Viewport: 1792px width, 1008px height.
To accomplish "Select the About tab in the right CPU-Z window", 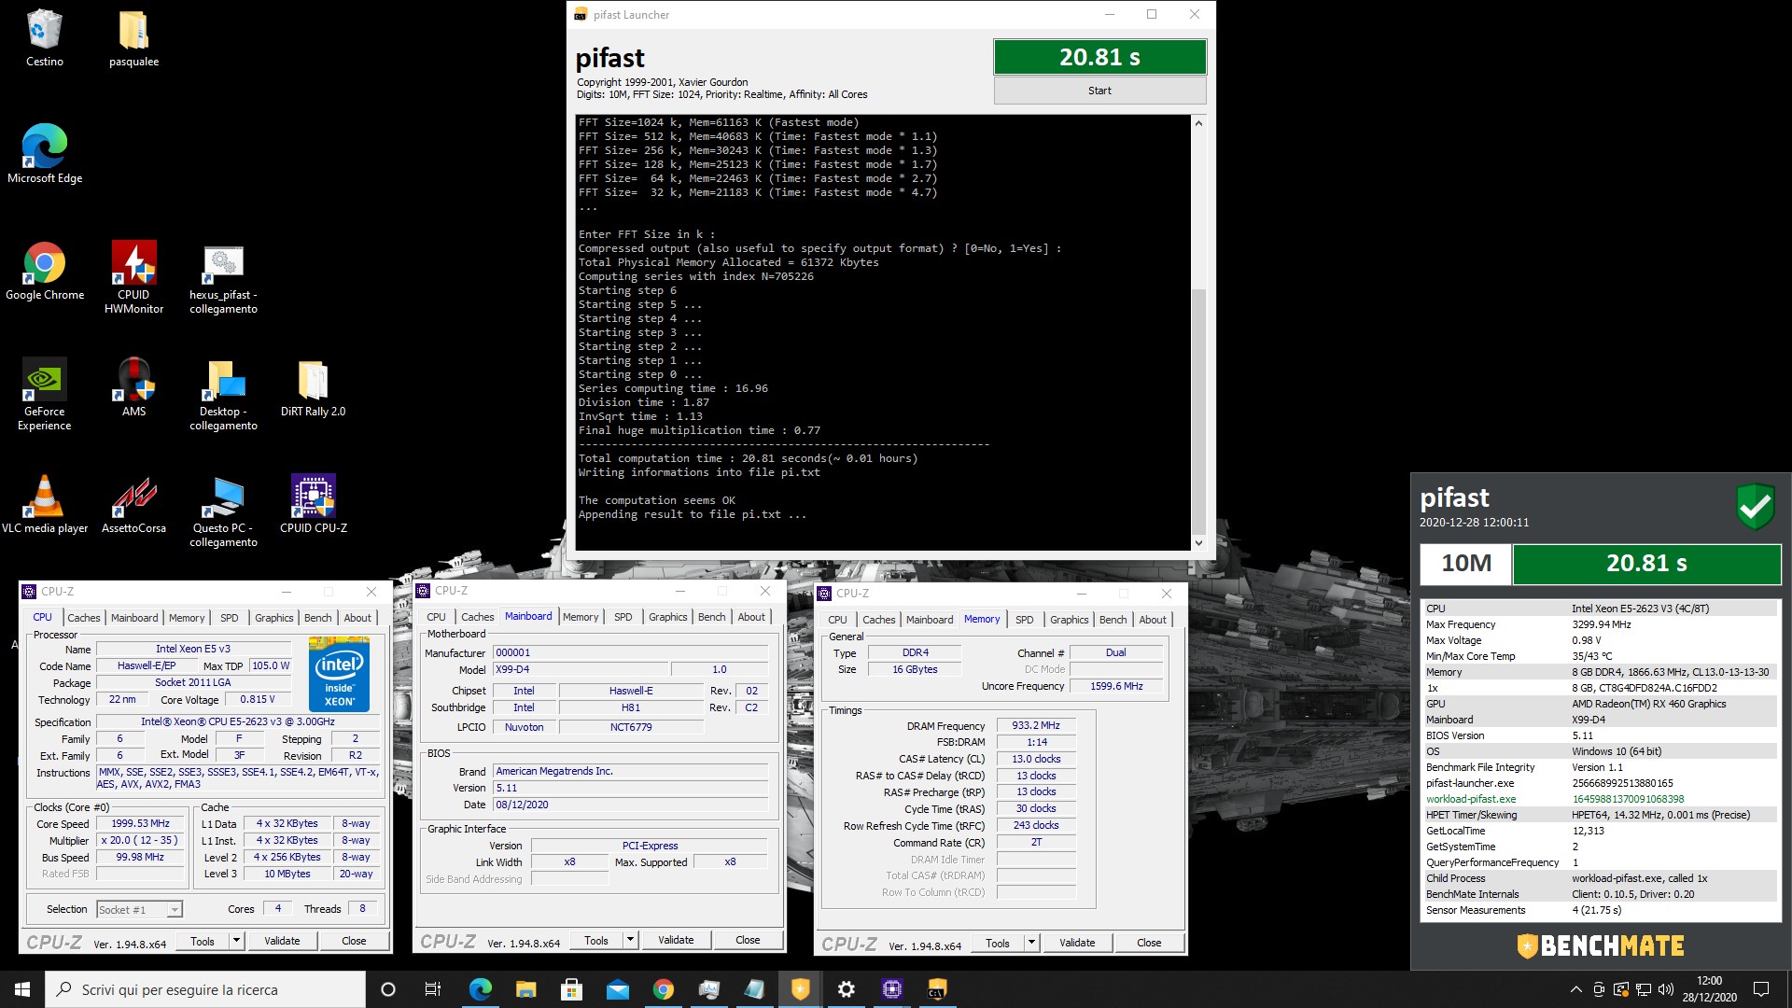I will pos(1153,620).
